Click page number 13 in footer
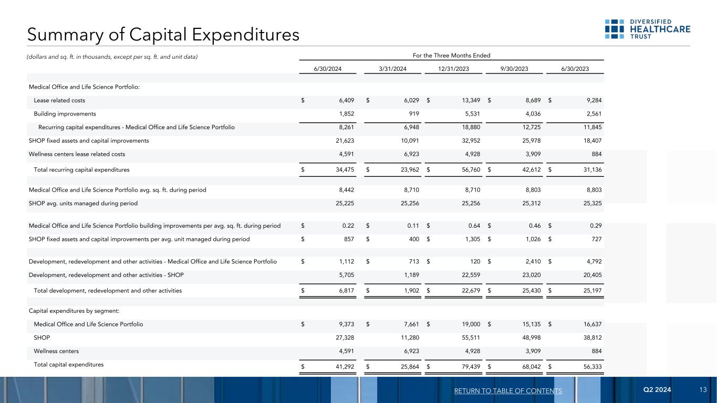Viewport: 717px width, 403px height. tap(703, 390)
